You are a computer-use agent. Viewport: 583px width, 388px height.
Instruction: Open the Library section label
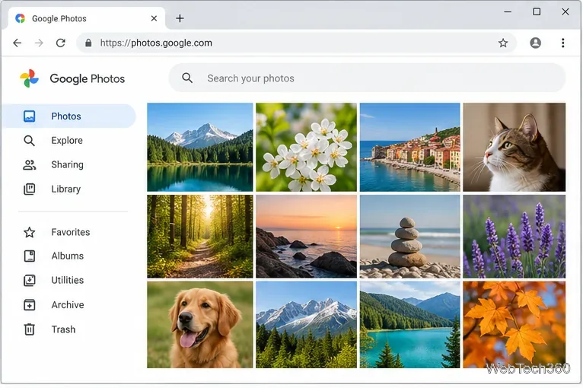click(x=65, y=189)
